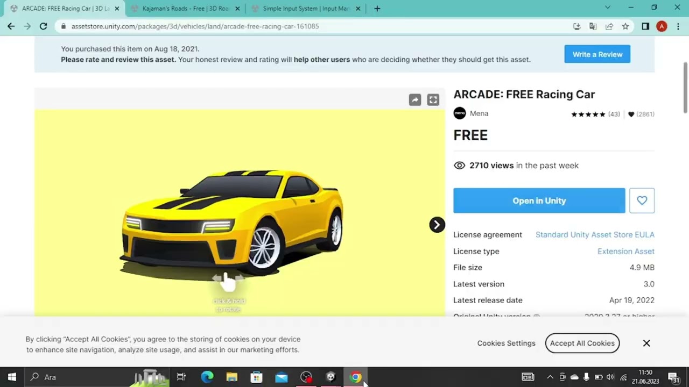Close the Kajaman's Roads tab
This screenshot has width=689, height=387.
point(237,9)
